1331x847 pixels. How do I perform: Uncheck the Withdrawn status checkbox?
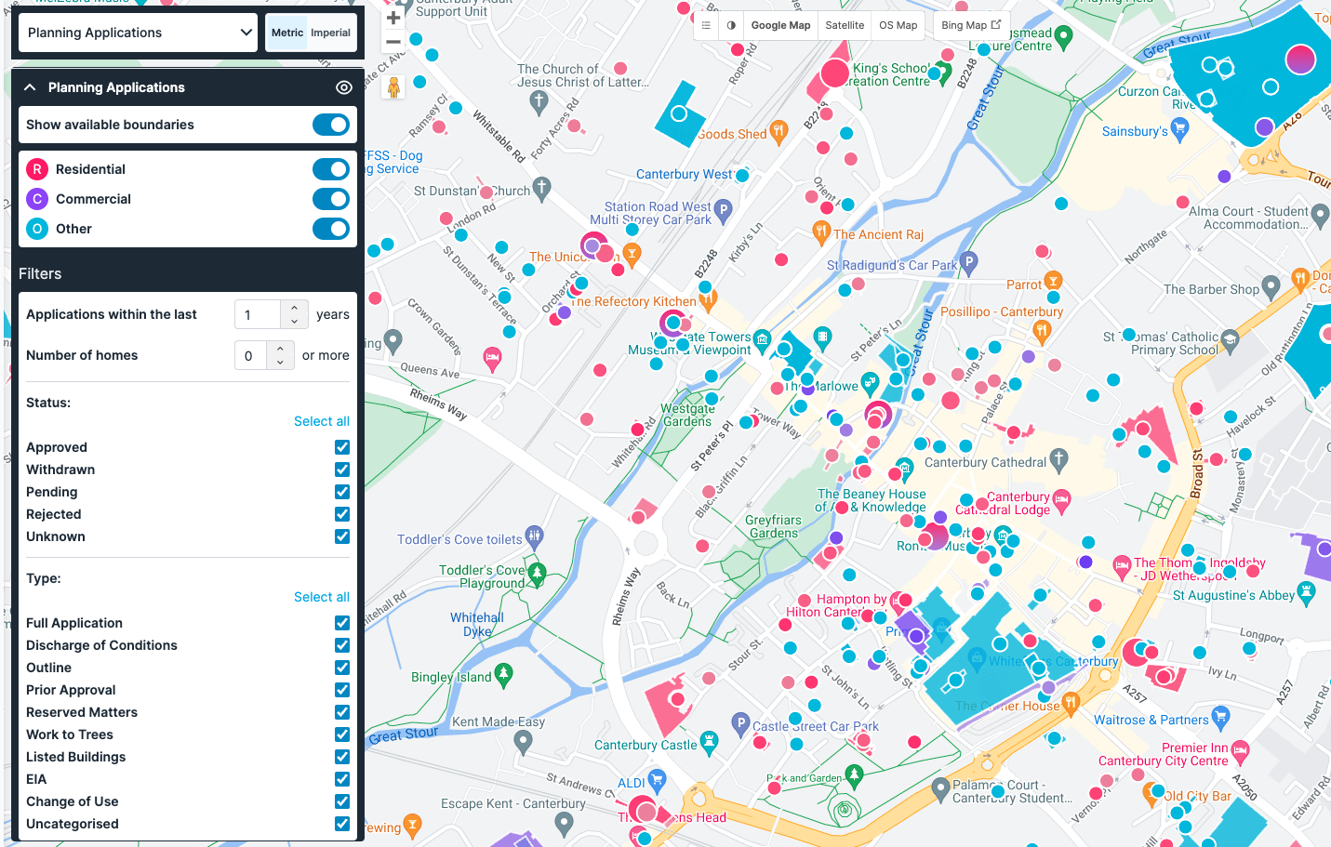[342, 470]
